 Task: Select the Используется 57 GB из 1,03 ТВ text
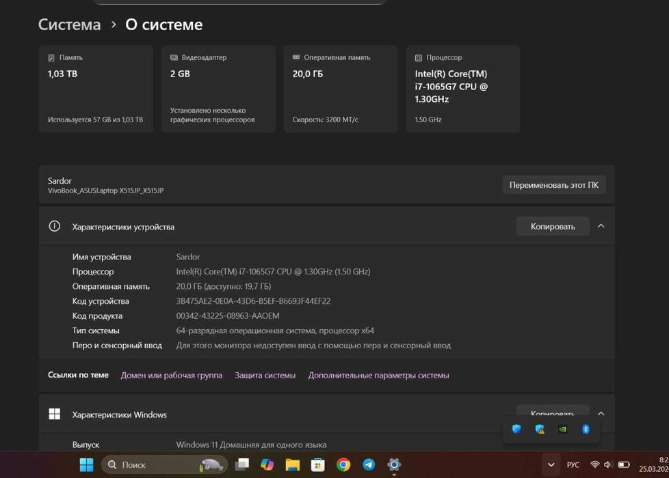pyautogui.click(x=96, y=119)
